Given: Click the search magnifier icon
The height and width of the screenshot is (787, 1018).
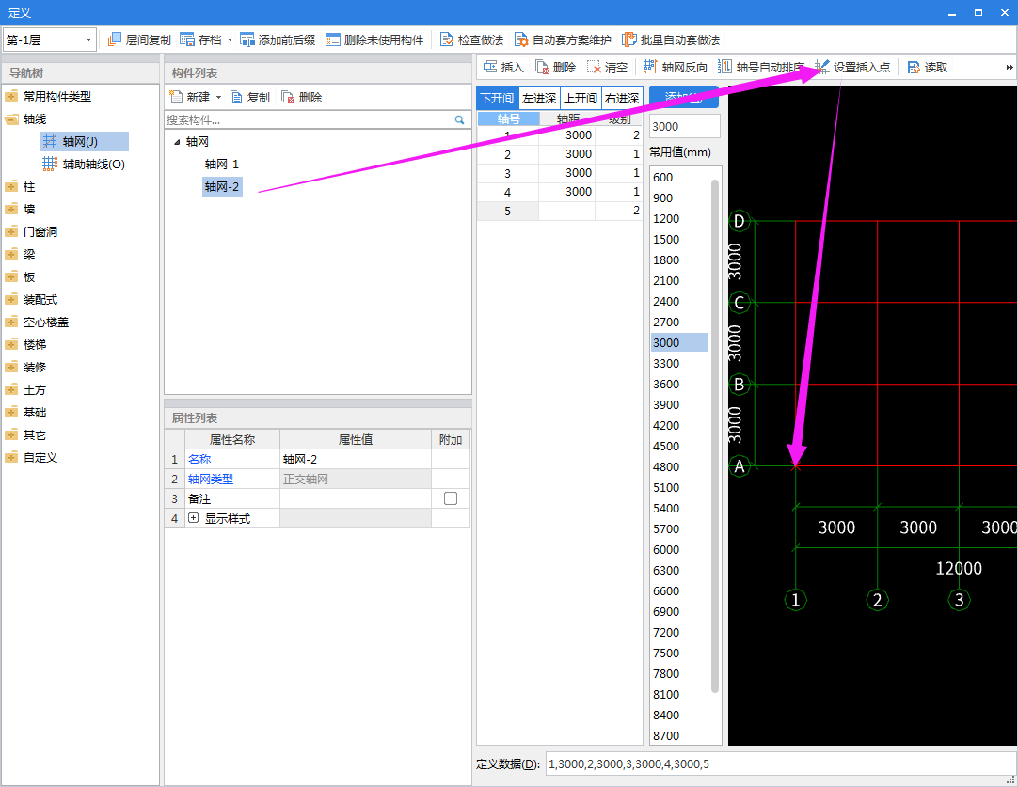Looking at the screenshot, I should click(x=460, y=120).
